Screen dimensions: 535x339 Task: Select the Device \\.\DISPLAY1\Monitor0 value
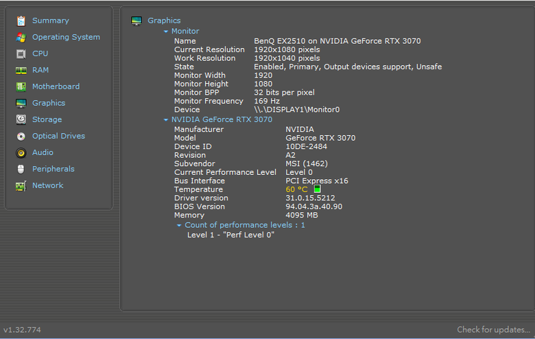pyautogui.click(x=297, y=110)
